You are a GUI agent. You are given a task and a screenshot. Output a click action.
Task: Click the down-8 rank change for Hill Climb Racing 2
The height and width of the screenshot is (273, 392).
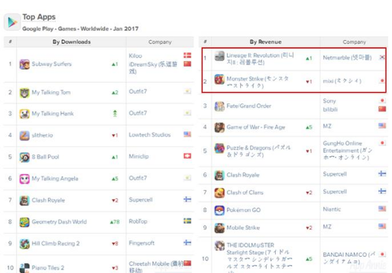[115, 244]
